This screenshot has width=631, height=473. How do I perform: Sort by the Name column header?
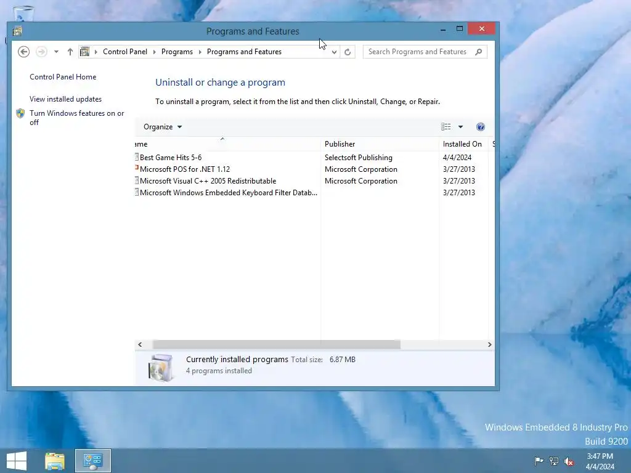pos(228,144)
